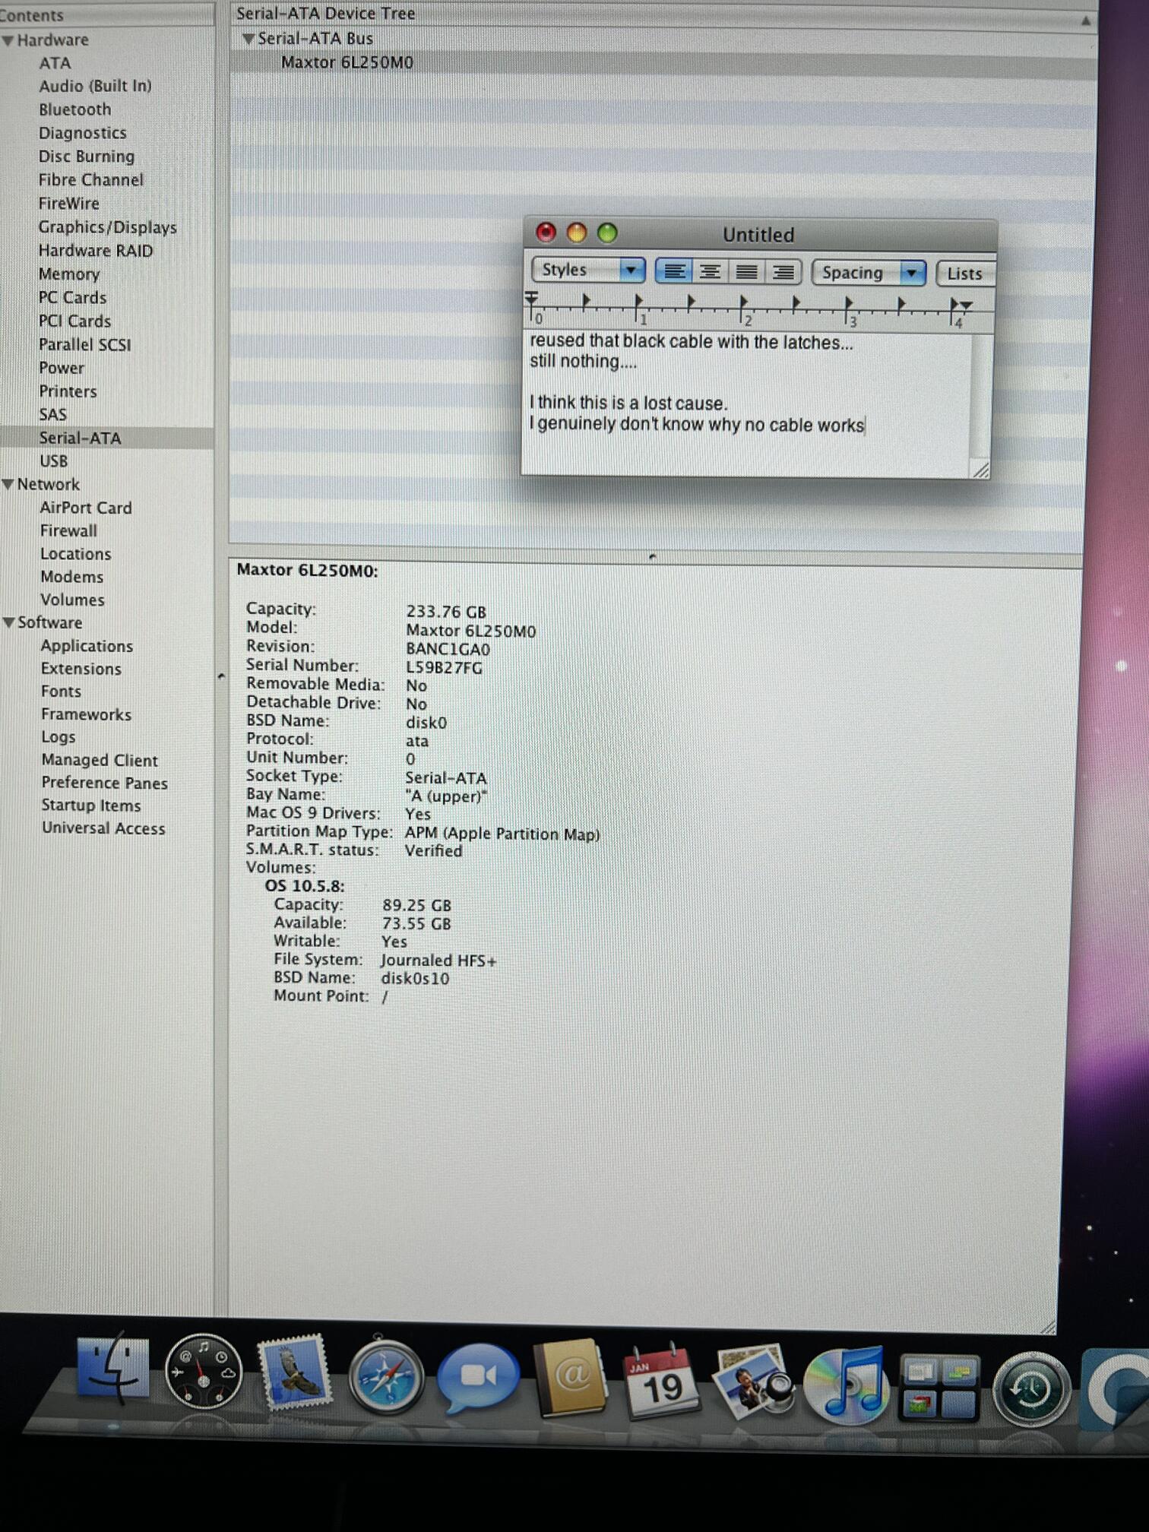Select USB in the sidebar

[x=54, y=461]
